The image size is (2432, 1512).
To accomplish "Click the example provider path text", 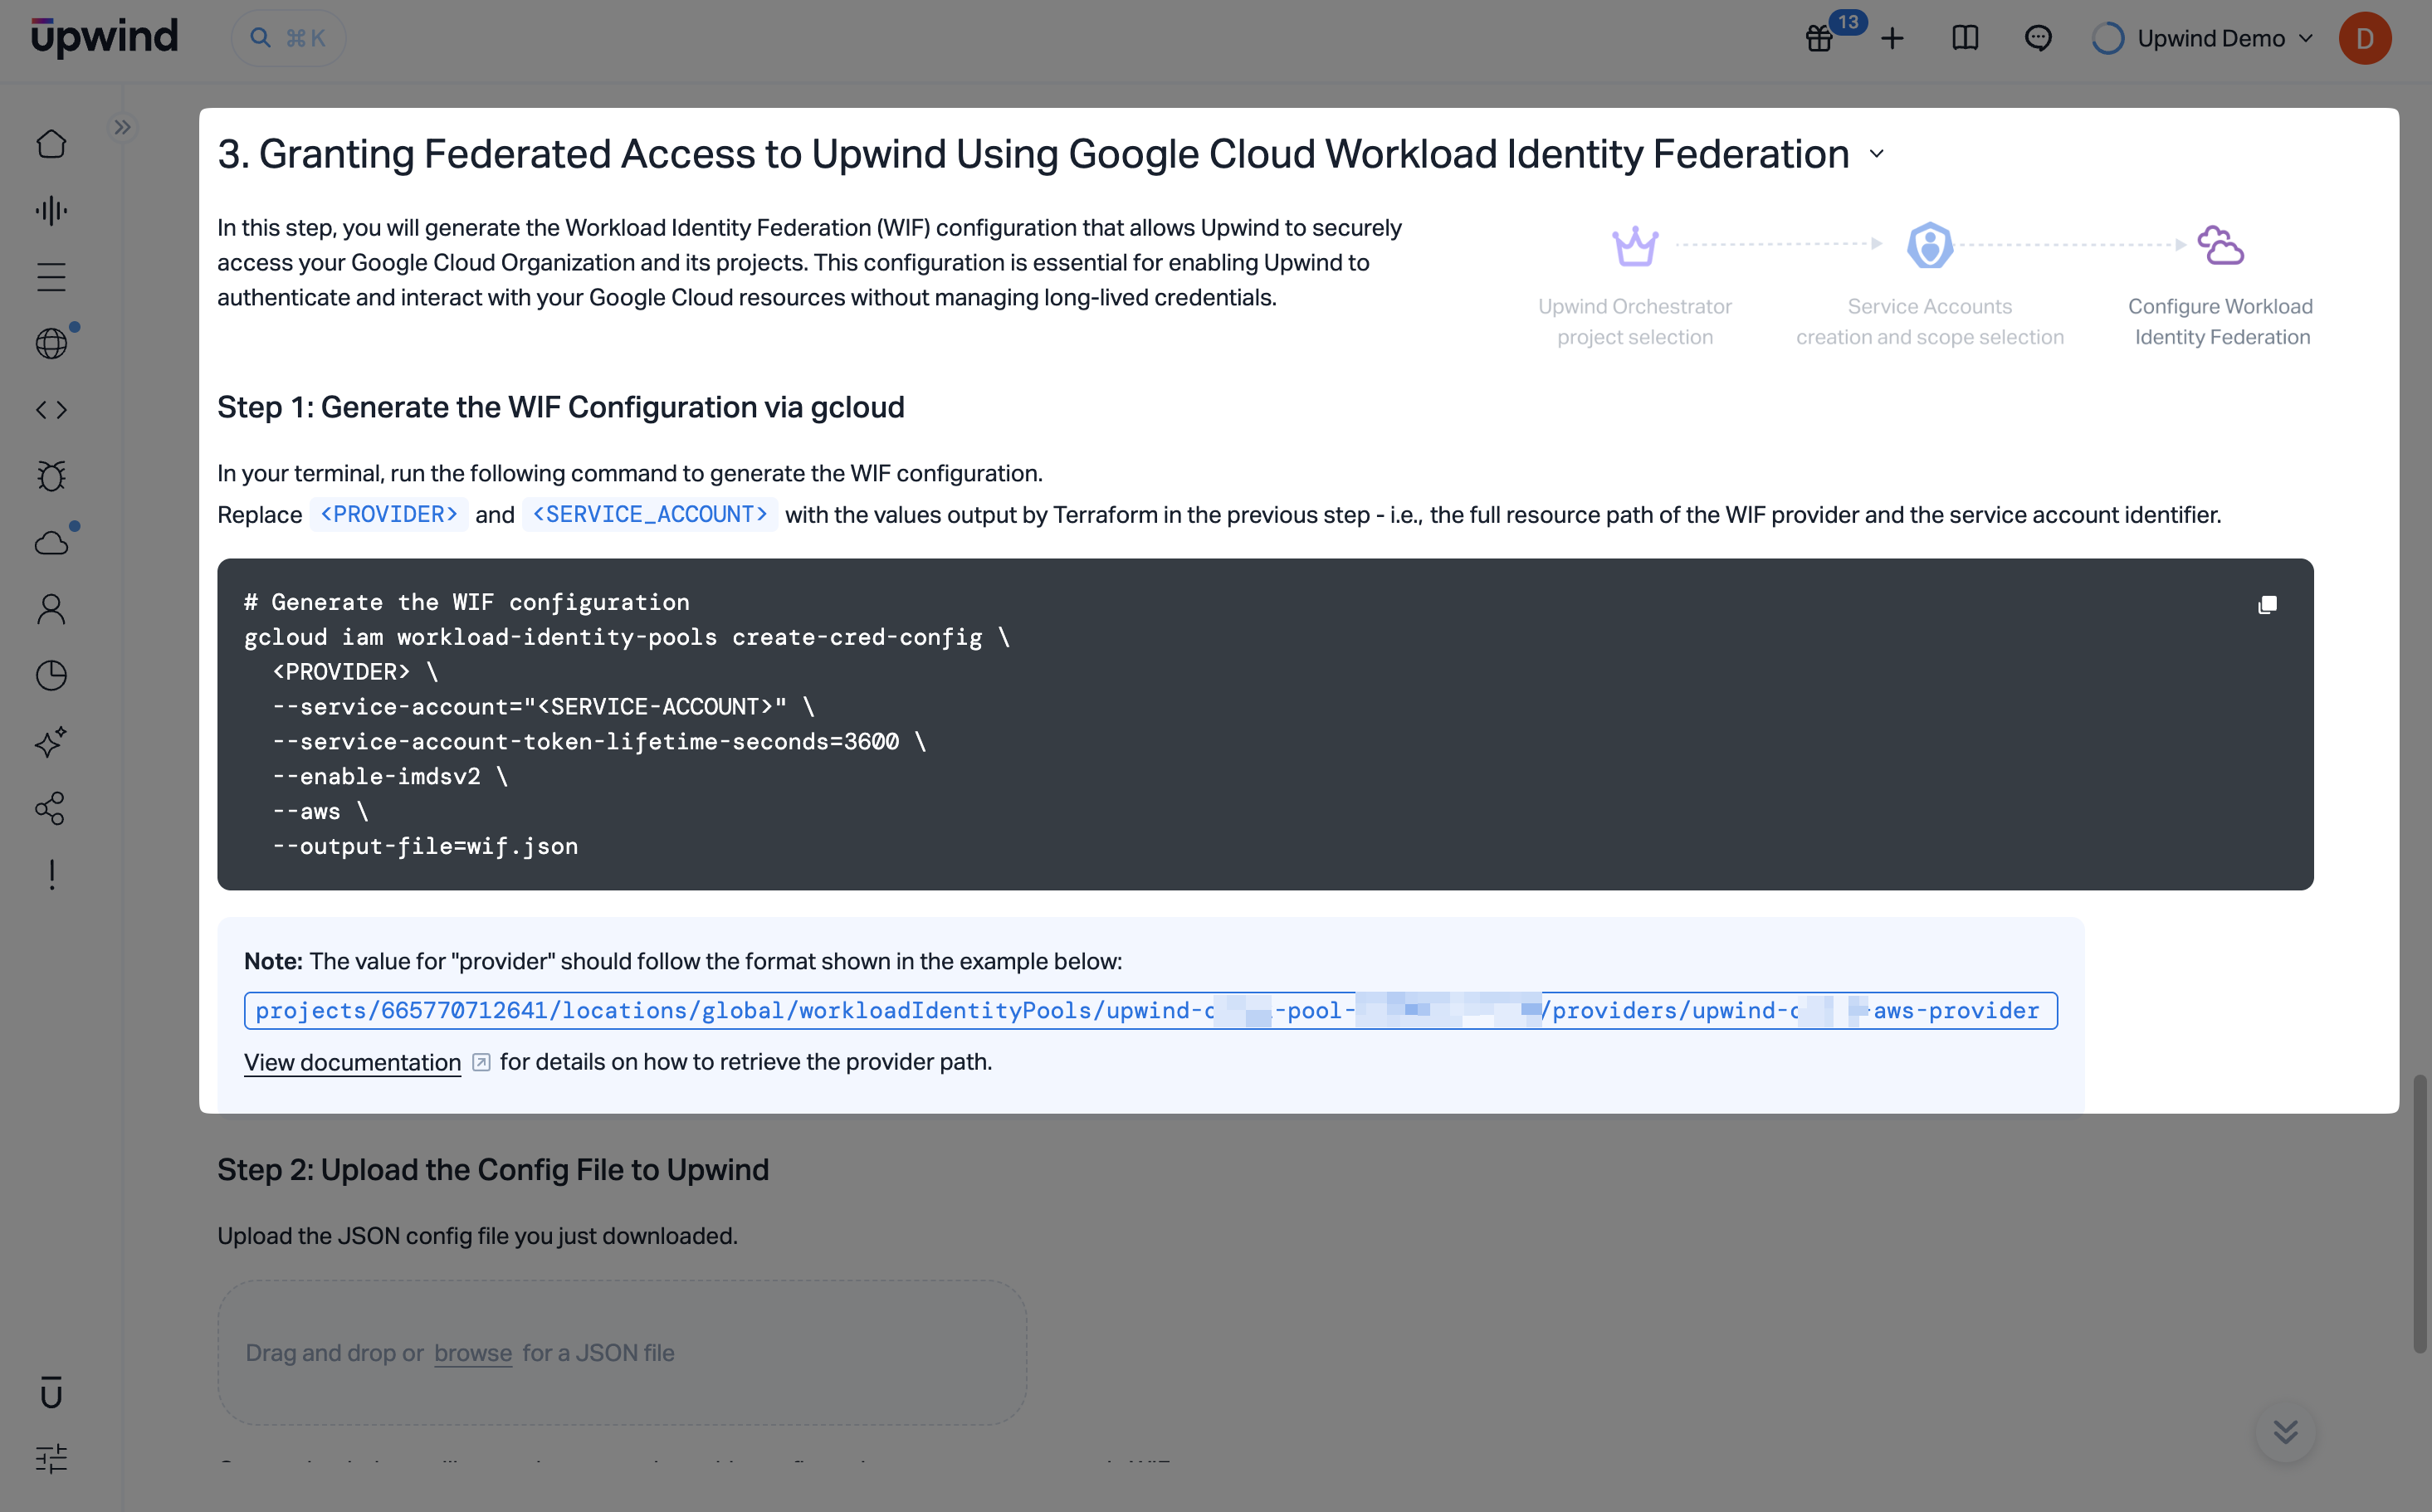I will 1150,1010.
